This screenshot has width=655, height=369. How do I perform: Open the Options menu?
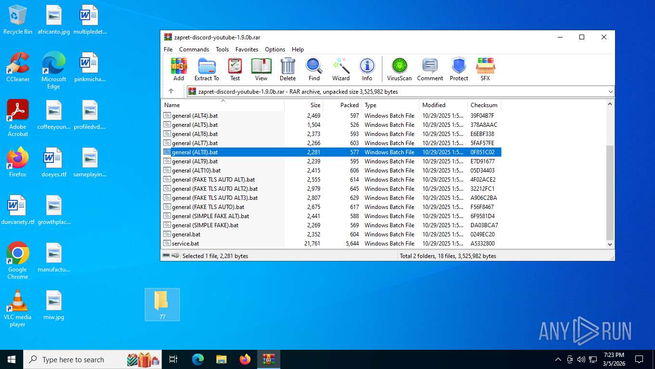click(x=275, y=49)
